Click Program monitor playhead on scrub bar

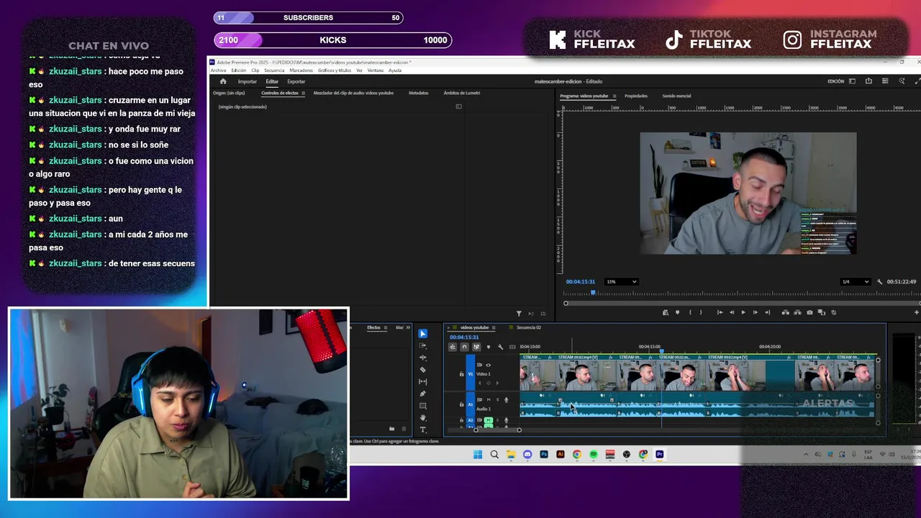593,292
